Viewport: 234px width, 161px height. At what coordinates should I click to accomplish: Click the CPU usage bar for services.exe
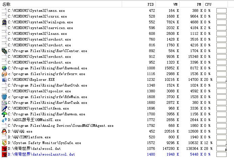point(221,28)
